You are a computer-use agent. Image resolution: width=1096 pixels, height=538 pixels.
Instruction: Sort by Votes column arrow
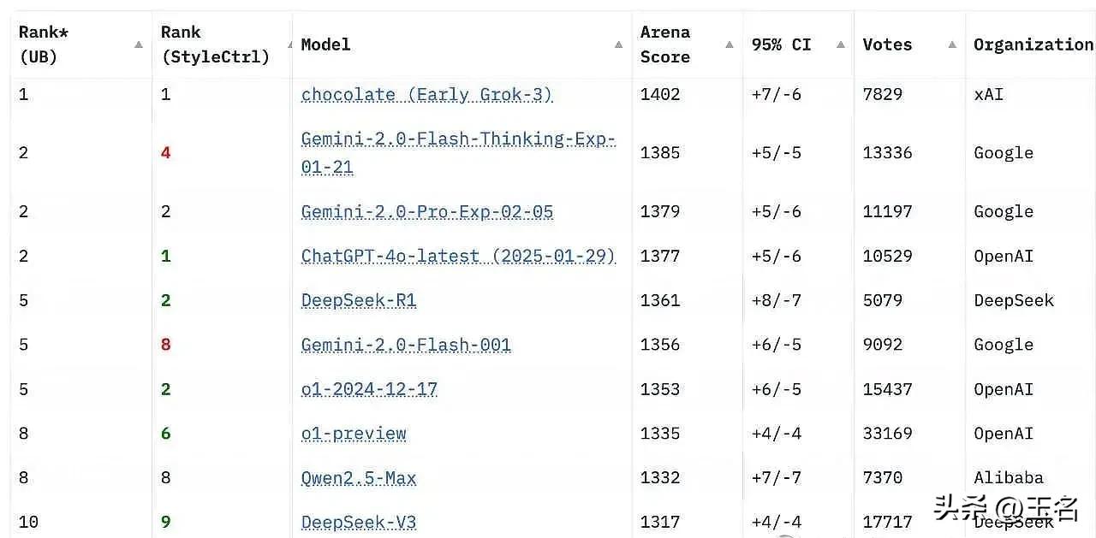(952, 44)
